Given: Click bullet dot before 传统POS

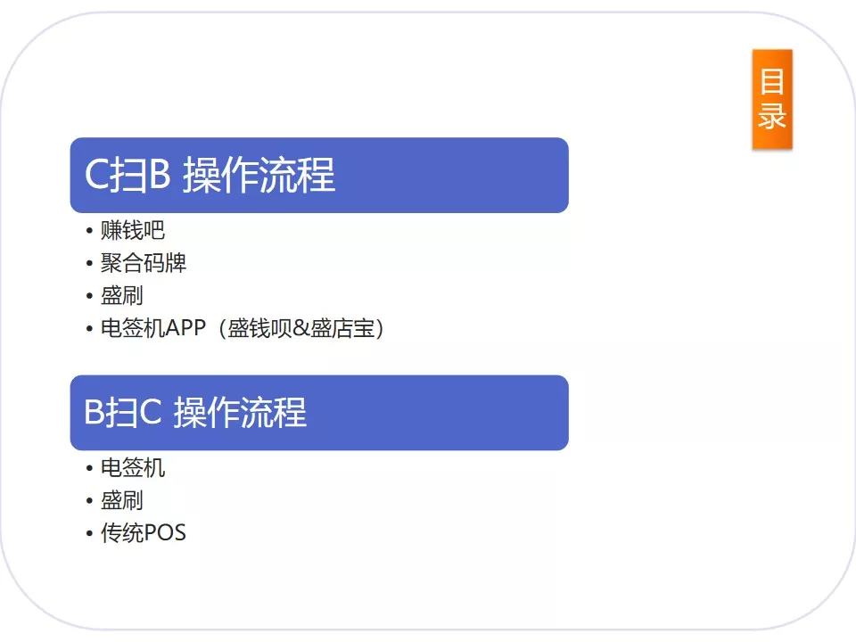Looking at the screenshot, I should (89, 533).
